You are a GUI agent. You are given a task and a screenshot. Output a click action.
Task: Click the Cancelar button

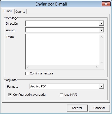[x=99, y=108]
